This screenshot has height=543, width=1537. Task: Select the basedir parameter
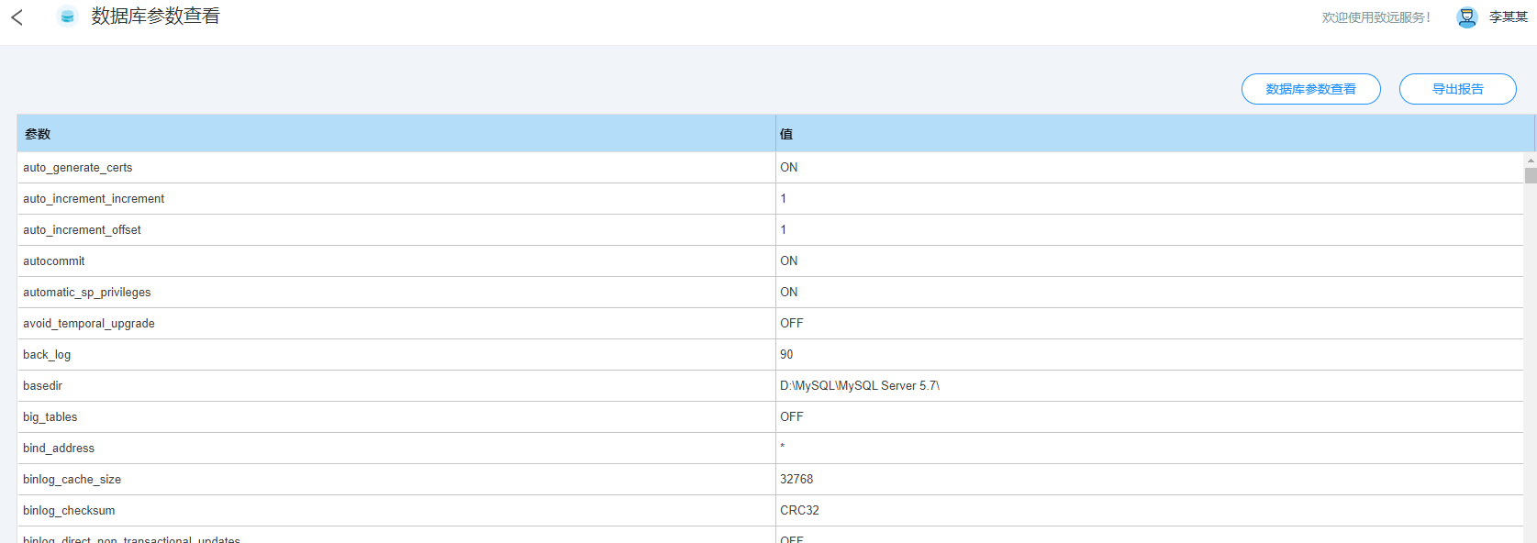[42, 386]
